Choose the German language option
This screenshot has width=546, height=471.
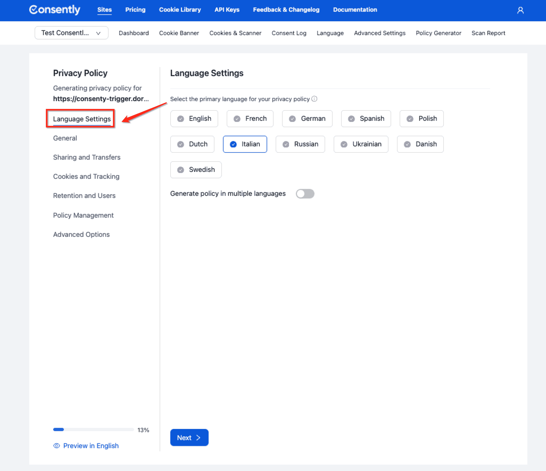point(307,119)
